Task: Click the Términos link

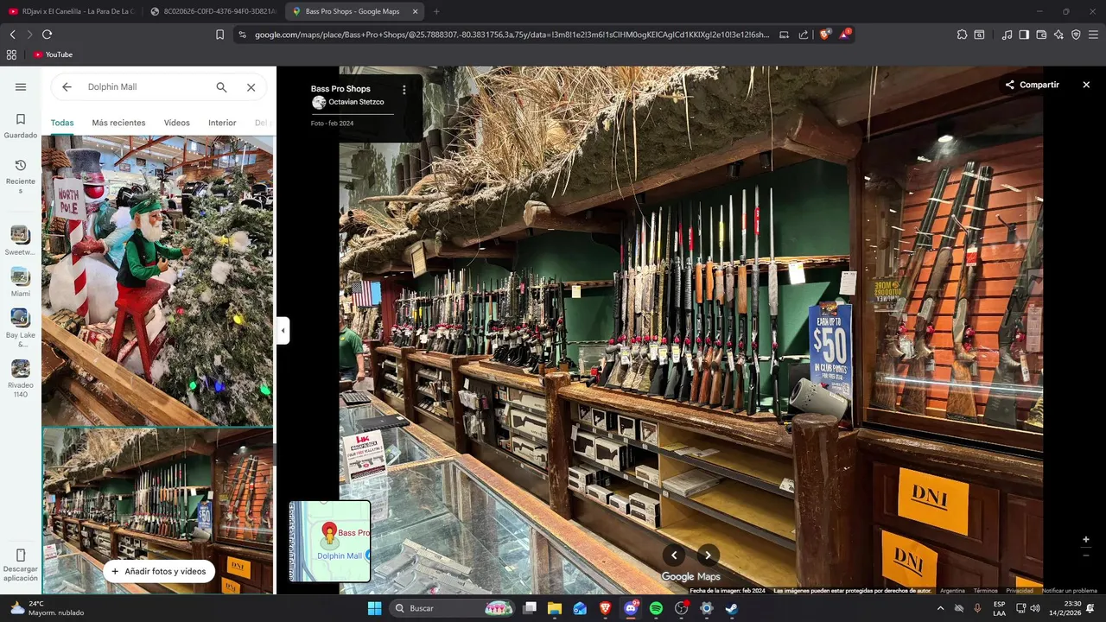Action: [985, 591]
